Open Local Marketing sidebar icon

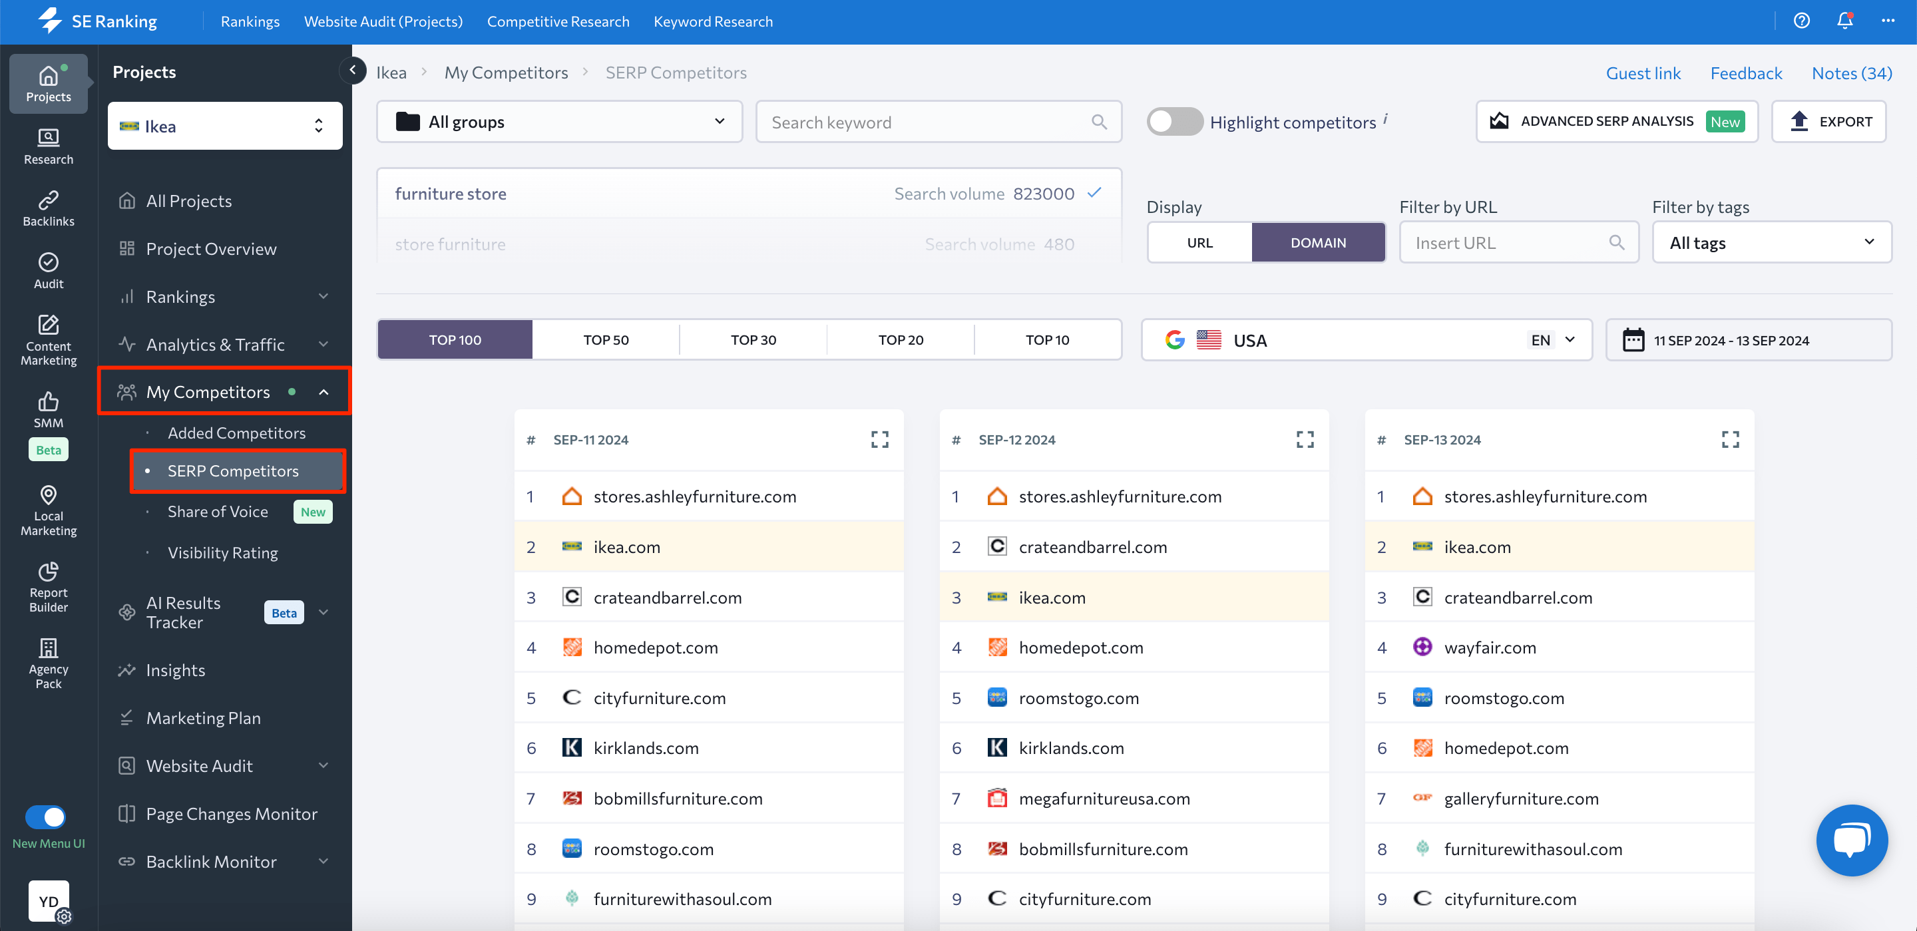tap(49, 510)
